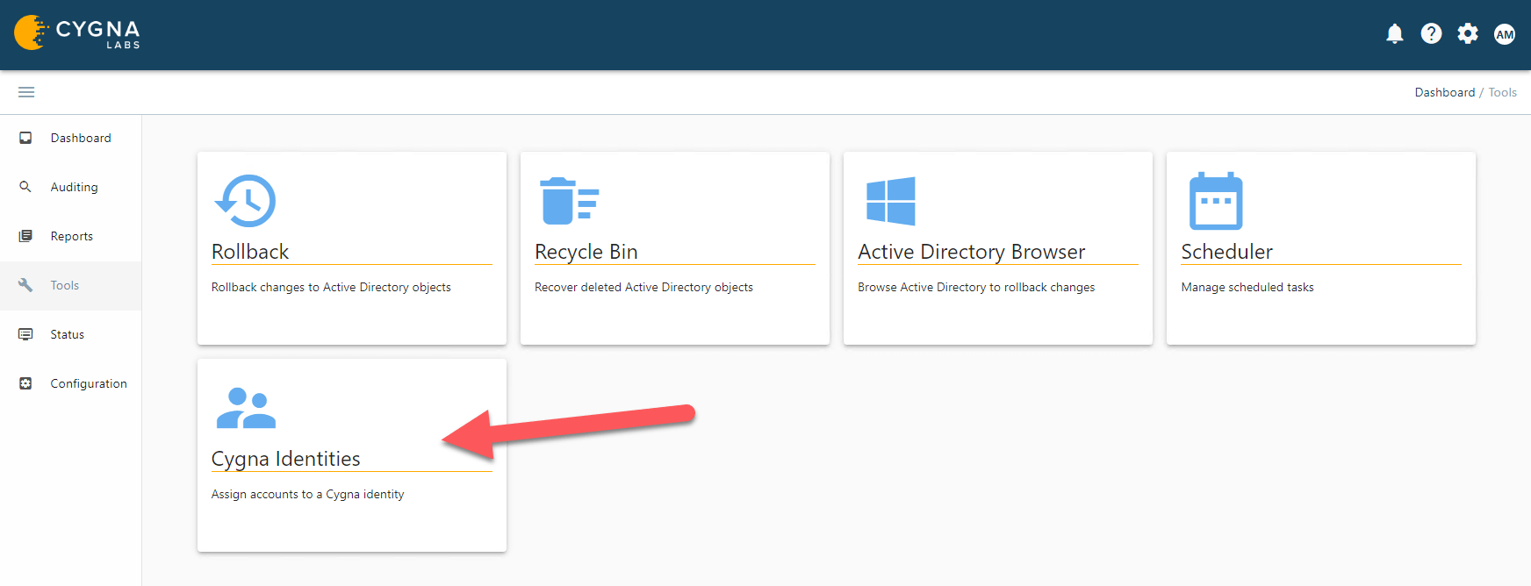1531x586 pixels.
Task: Click the Tools breadcrumb item
Action: tap(1503, 92)
